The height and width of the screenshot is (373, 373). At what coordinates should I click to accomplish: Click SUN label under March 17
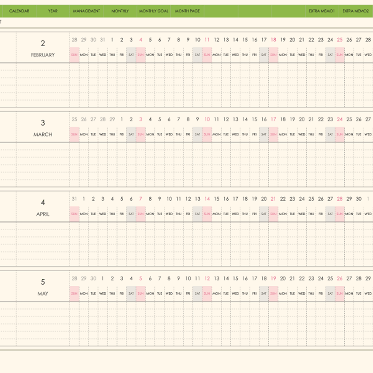pos(273,135)
